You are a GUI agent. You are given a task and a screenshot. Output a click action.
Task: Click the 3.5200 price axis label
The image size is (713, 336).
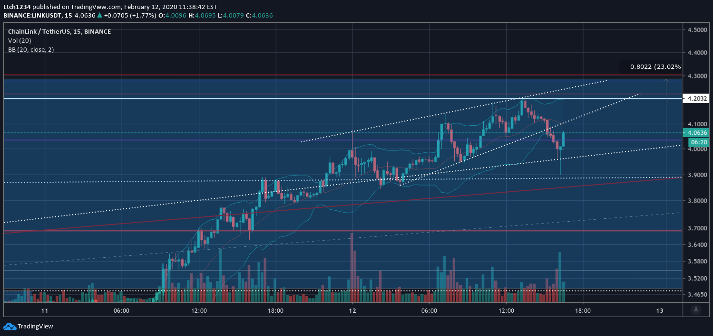click(697, 279)
